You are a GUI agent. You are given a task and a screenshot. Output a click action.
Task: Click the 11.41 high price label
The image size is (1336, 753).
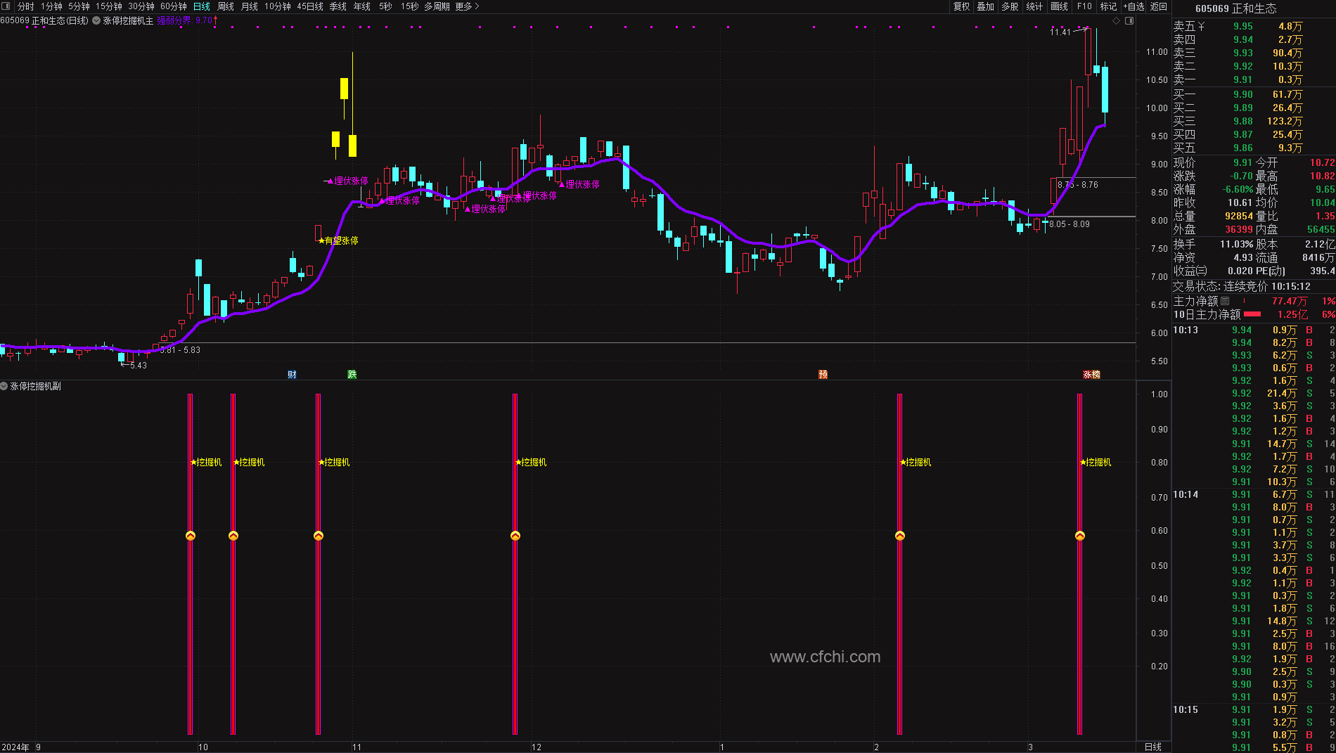(x=1060, y=32)
